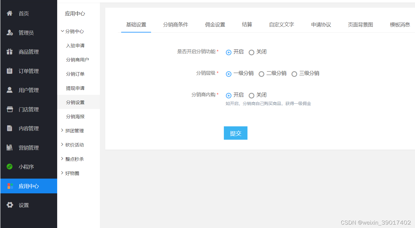Choose 一级分销 as the distribution level
The height and width of the screenshot is (228, 415).
(228, 74)
